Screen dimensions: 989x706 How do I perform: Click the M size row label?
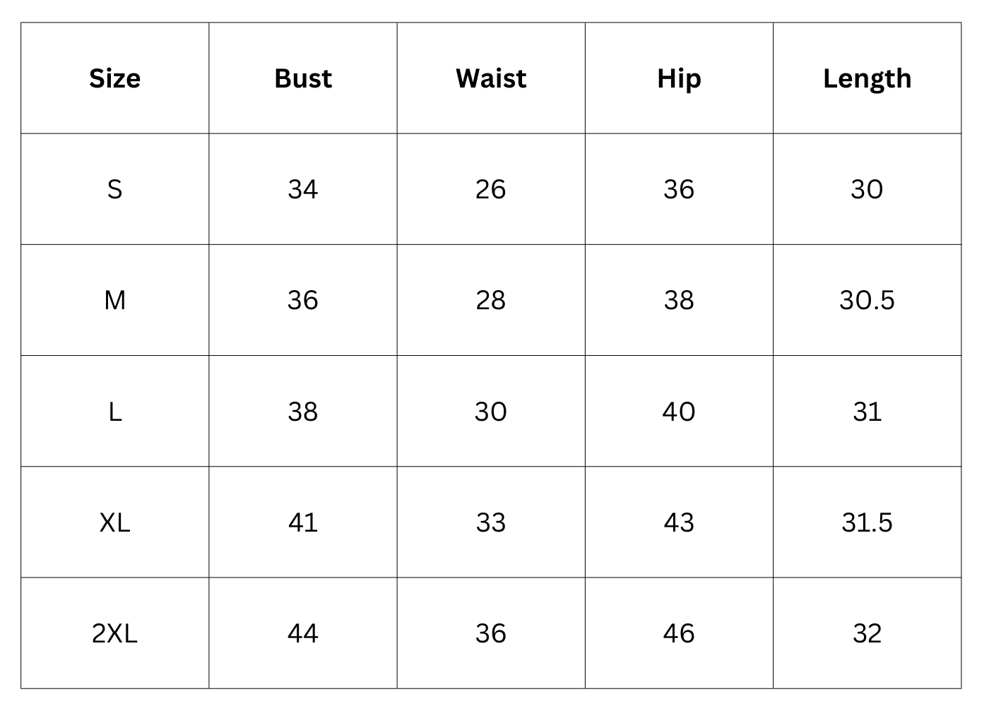click(114, 300)
